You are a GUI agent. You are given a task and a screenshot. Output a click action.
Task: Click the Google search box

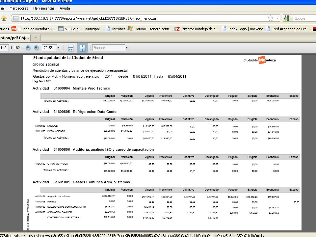[x=305, y=18]
